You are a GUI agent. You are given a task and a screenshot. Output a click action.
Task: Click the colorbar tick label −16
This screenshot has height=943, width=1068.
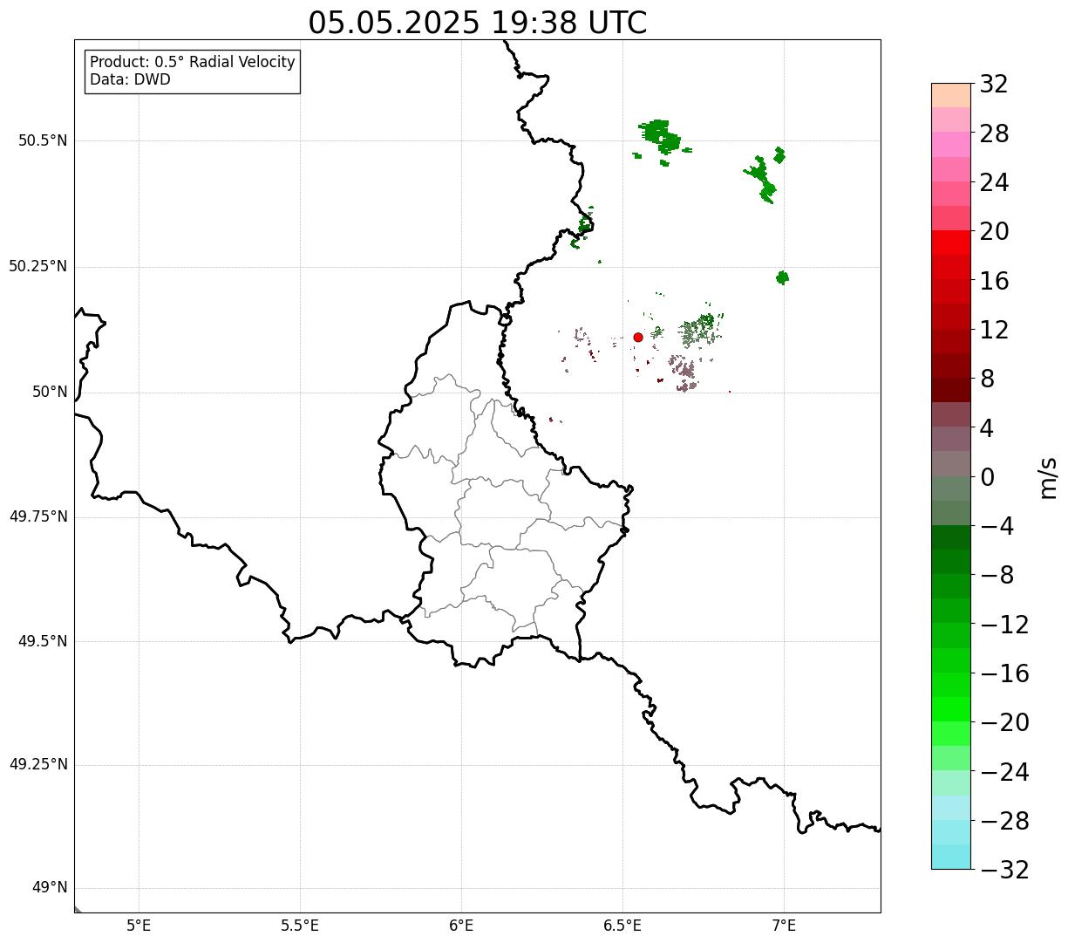[x=1004, y=673]
